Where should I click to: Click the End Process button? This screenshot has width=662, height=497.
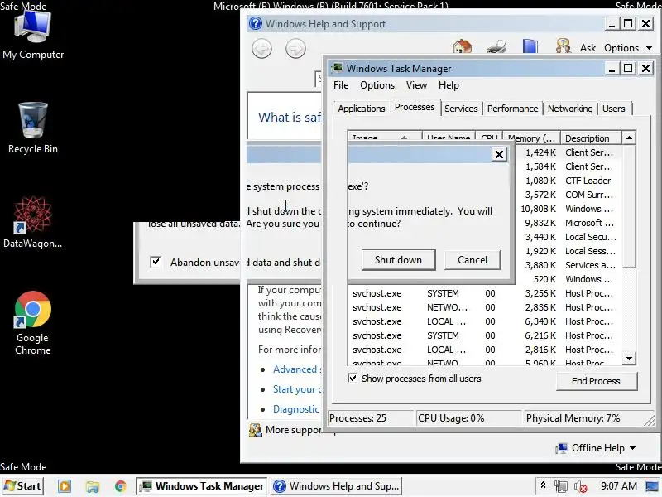[596, 381]
